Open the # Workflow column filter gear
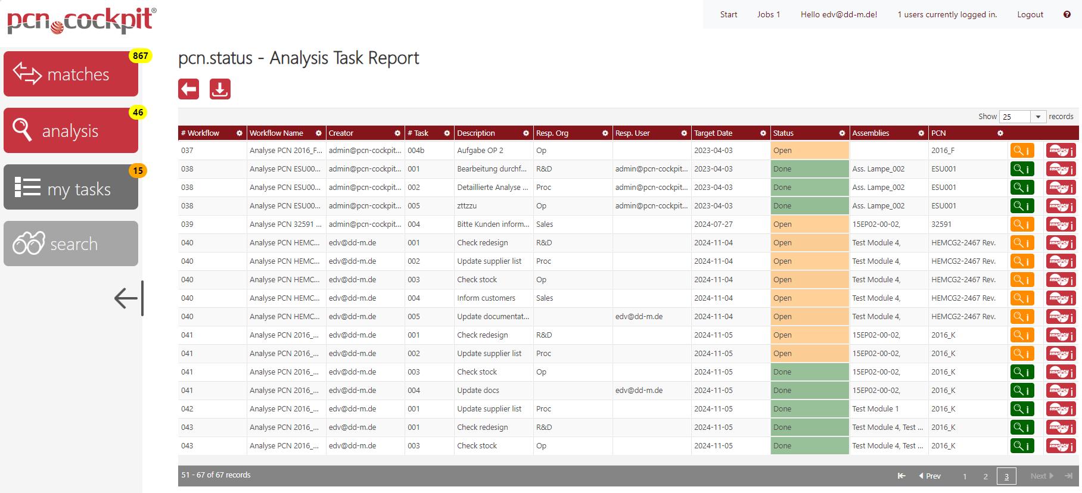The width and height of the screenshot is (1082, 493). click(x=240, y=133)
